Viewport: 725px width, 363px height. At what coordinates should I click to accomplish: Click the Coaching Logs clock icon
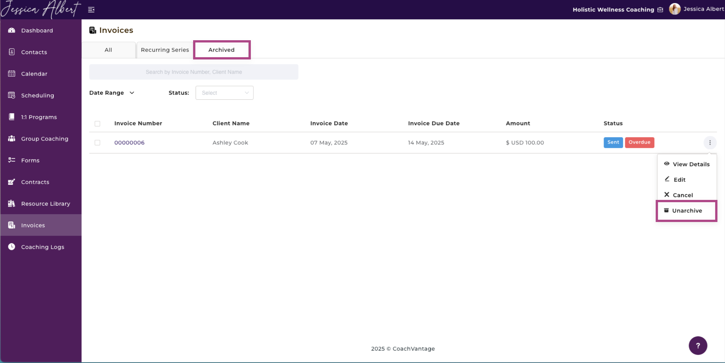pyautogui.click(x=12, y=247)
